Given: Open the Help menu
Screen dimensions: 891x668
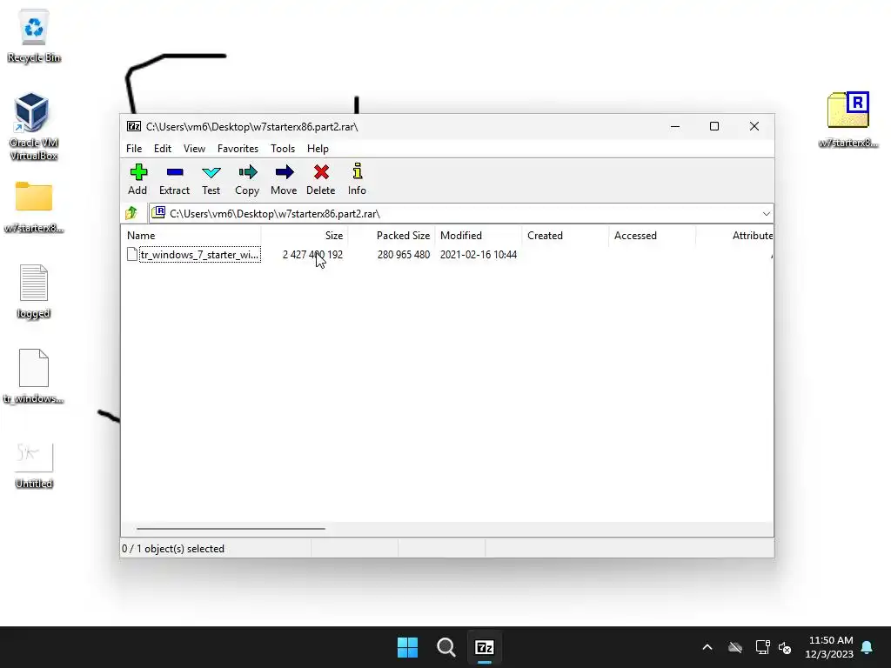Looking at the screenshot, I should click(x=318, y=148).
